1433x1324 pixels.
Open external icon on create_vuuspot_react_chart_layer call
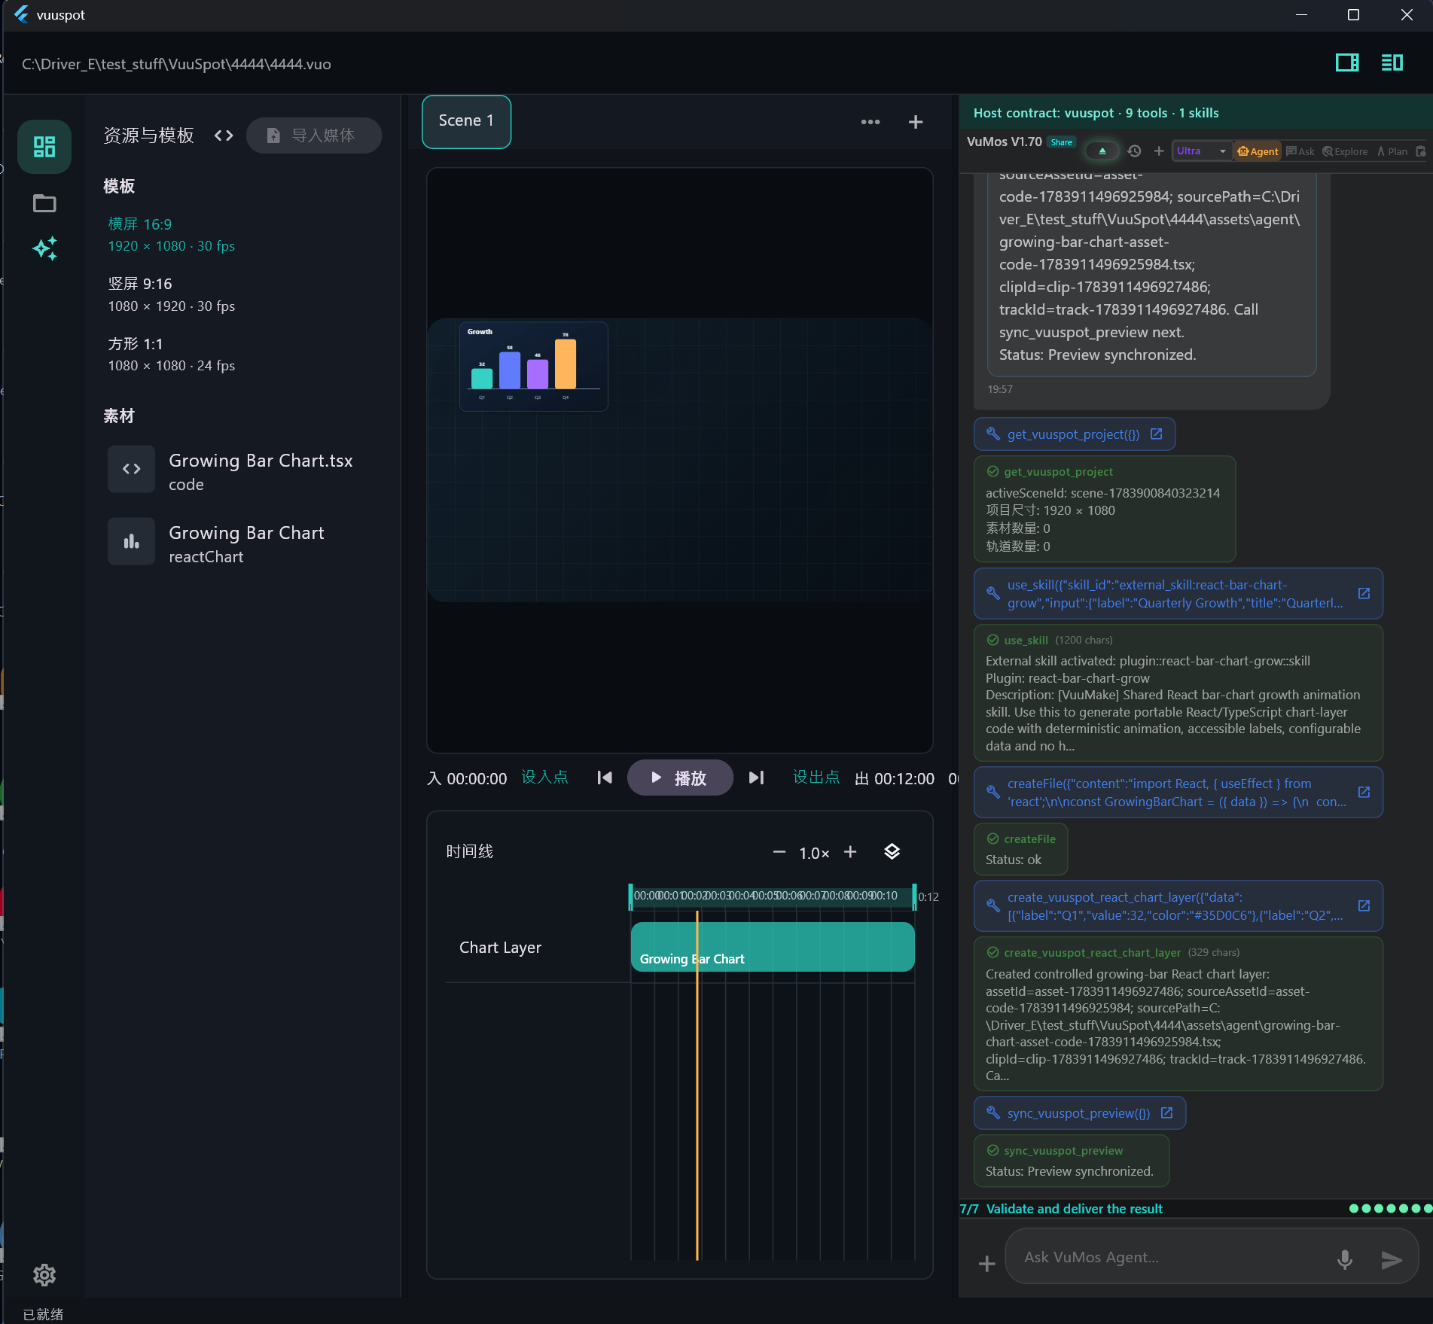point(1364,906)
